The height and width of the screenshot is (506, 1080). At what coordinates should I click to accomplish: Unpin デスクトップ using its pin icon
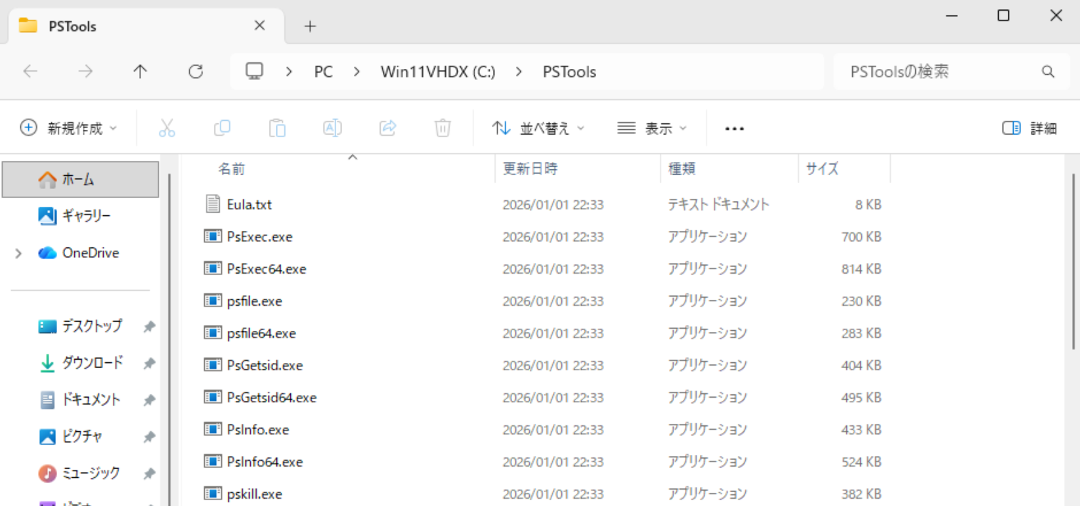coord(150,326)
